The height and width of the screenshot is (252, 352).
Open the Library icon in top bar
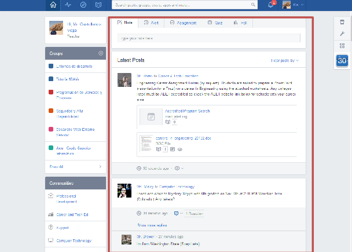99,6
